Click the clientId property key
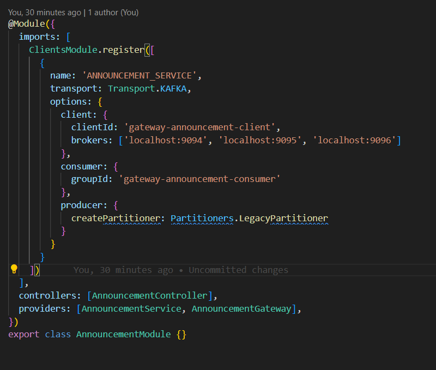Screen dimensions: 436x370 [92, 128]
